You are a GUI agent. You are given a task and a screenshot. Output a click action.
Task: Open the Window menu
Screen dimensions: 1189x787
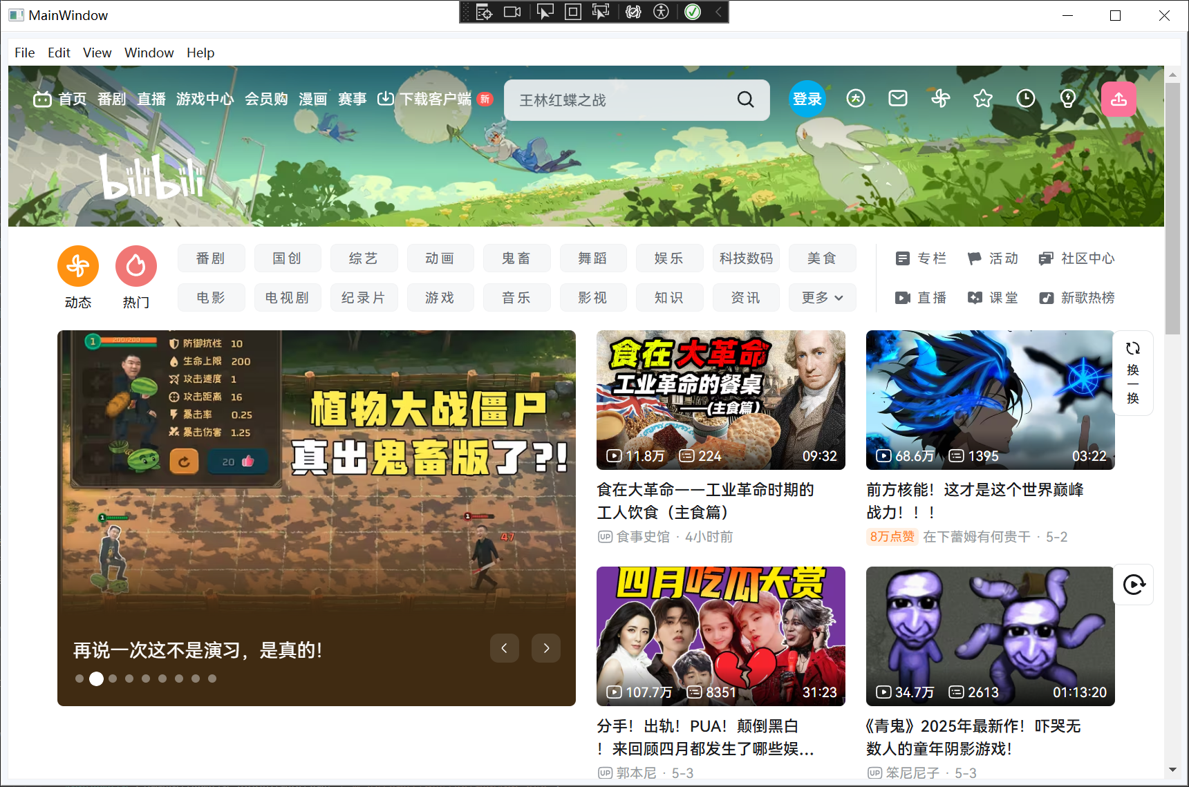[149, 53]
